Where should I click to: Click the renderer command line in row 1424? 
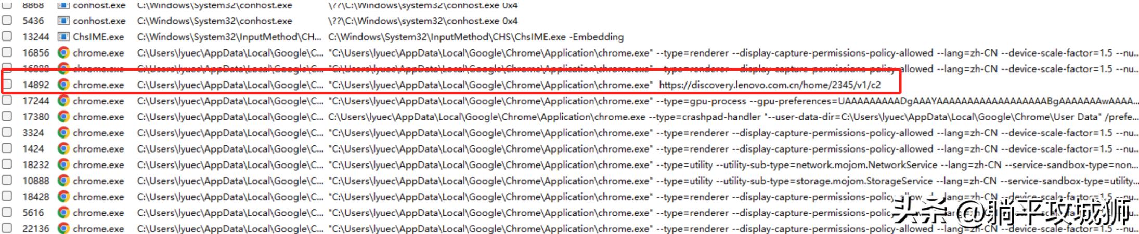(733, 149)
